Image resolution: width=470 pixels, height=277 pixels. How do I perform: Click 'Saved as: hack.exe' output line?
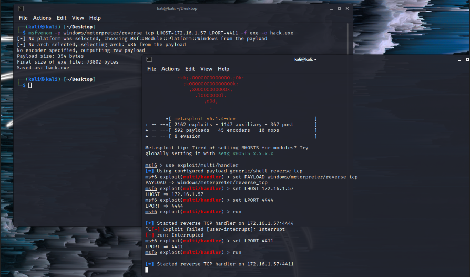point(43,68)
